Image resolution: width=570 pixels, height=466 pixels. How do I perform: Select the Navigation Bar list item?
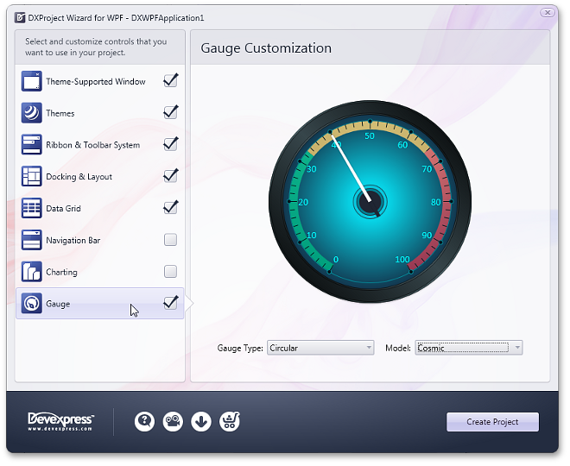[x=86, y=240]
